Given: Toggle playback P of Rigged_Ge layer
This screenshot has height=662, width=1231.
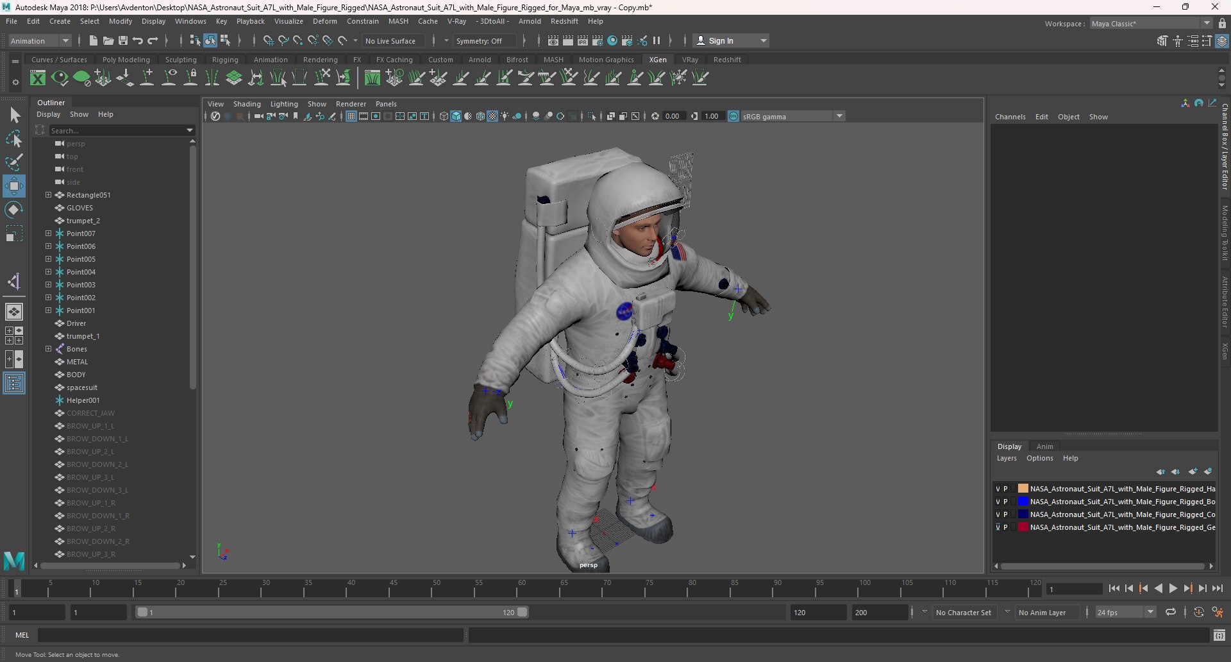Looking at the screenshot, I should pyautogui.click(x=1005, y=527).
